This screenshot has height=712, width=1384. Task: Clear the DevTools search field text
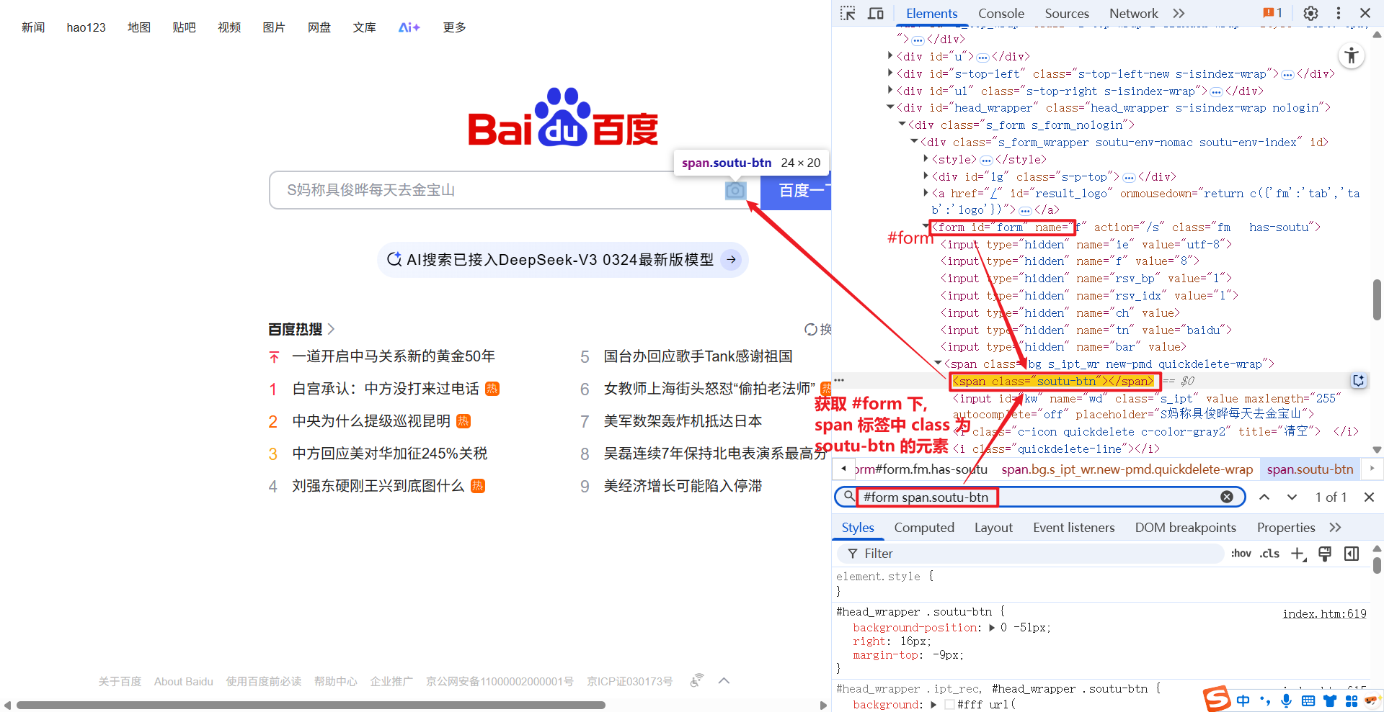pos(1227,497)
